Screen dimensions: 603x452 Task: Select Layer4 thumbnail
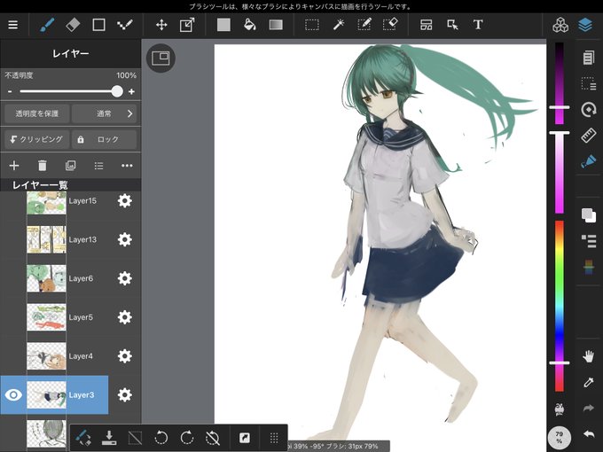click(x=46, y=356)
